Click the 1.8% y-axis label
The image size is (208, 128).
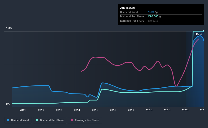(x=9, y=28)
